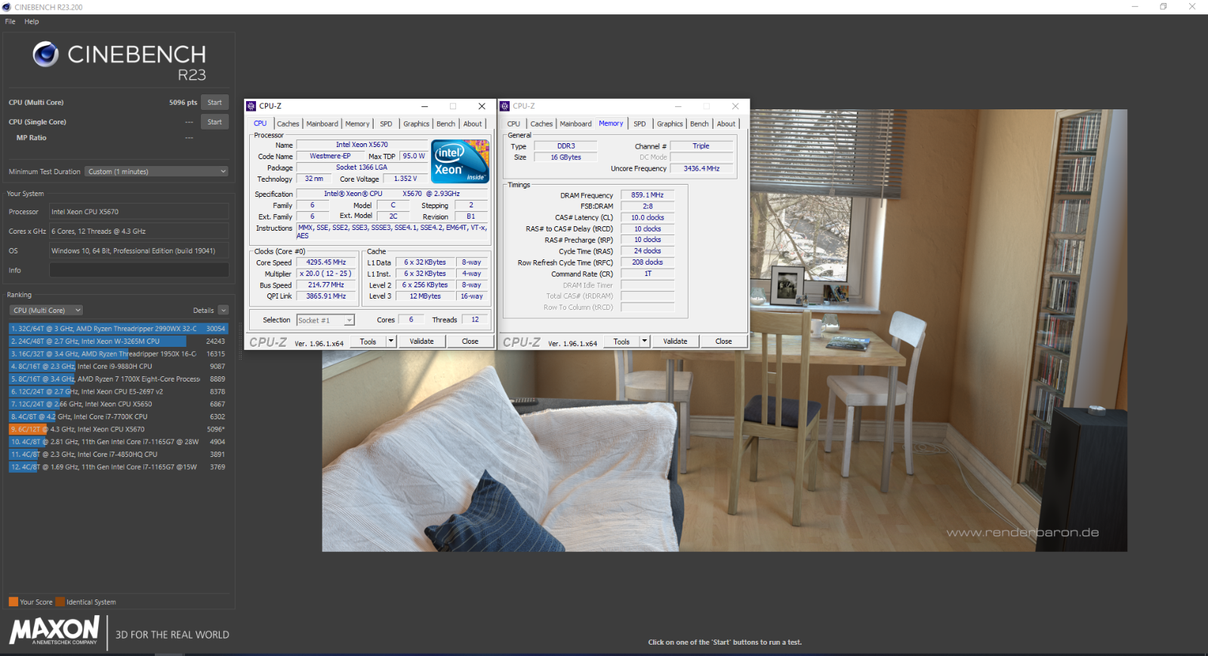Viewport: 1208px width, 656px height.
Task: Restore down the Cinebench window
Action: tap(1163, 7)
